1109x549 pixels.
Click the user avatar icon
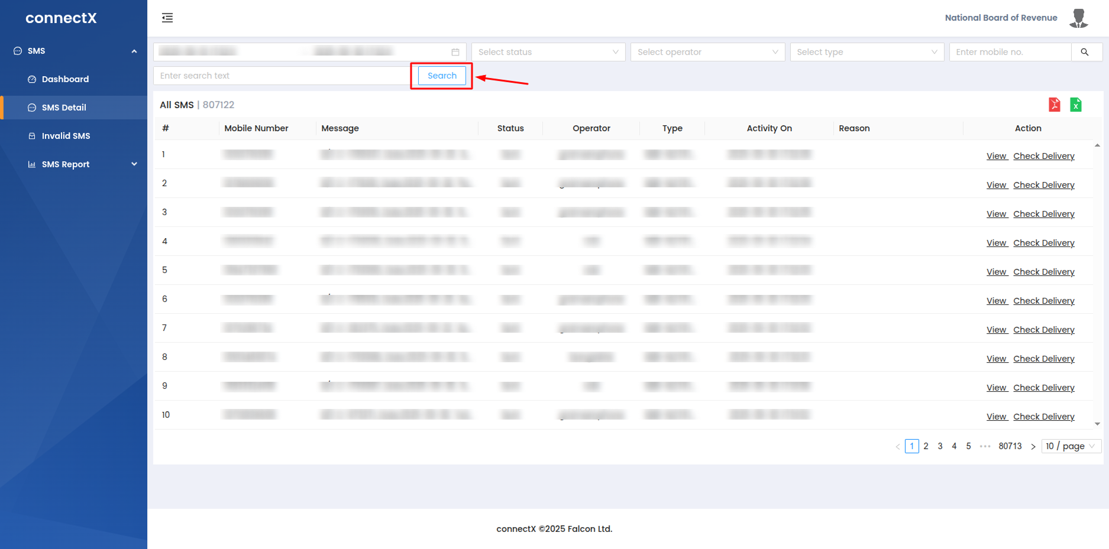[1078, 18]
